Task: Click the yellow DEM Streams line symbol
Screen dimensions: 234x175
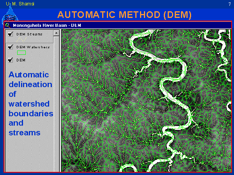Action: click(21, 39)
